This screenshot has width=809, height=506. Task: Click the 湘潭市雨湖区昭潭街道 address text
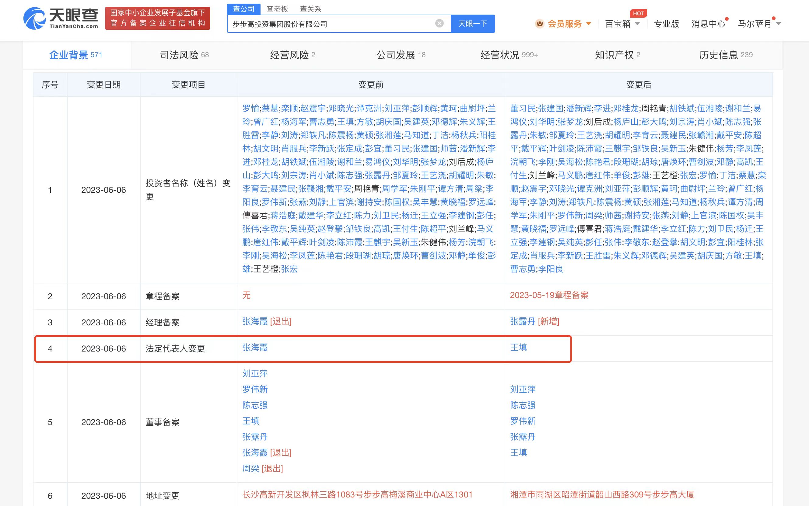point(602,495)
